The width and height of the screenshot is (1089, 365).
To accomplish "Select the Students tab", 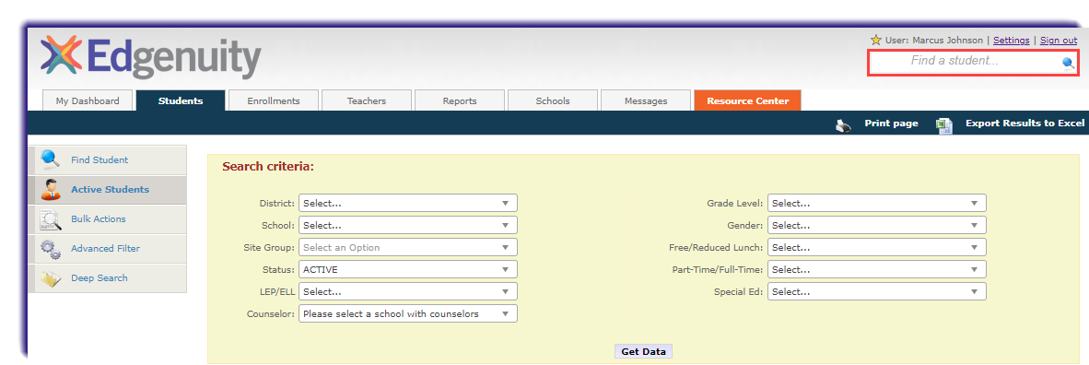I will click(x=181, y=100).
